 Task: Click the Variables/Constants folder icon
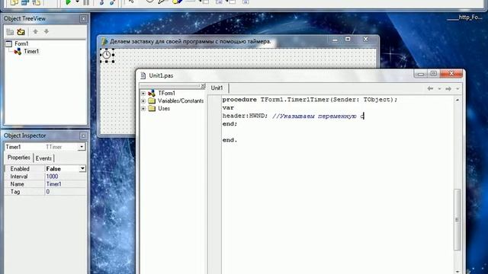(152, 101)
